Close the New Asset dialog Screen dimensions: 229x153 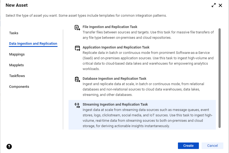[220, 5]
